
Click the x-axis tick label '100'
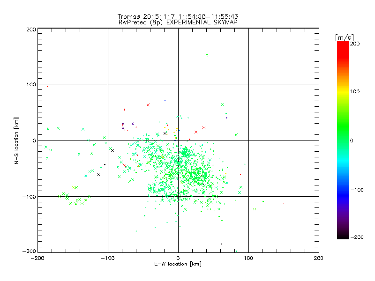pyautogui.click(x=248, y=258)
